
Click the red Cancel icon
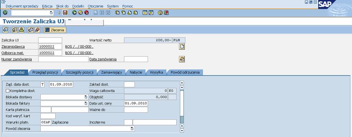[x=86, y=13]
